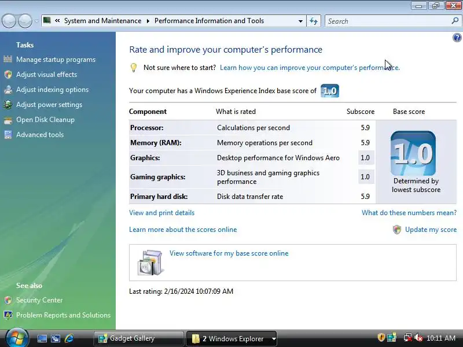Click the blue help question mark icon
Screen dimensions: 463x347
tap(457, 38)
